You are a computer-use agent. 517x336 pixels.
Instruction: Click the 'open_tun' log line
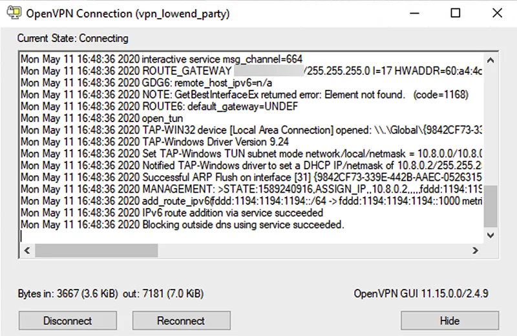pyautogui.click(x=102, y=118)
